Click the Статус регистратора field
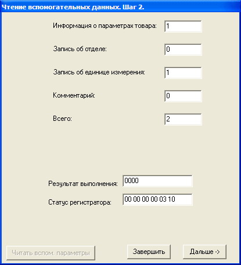Viewport: 241px width, 265px height. pyautogui.click(x=157, y=199)
